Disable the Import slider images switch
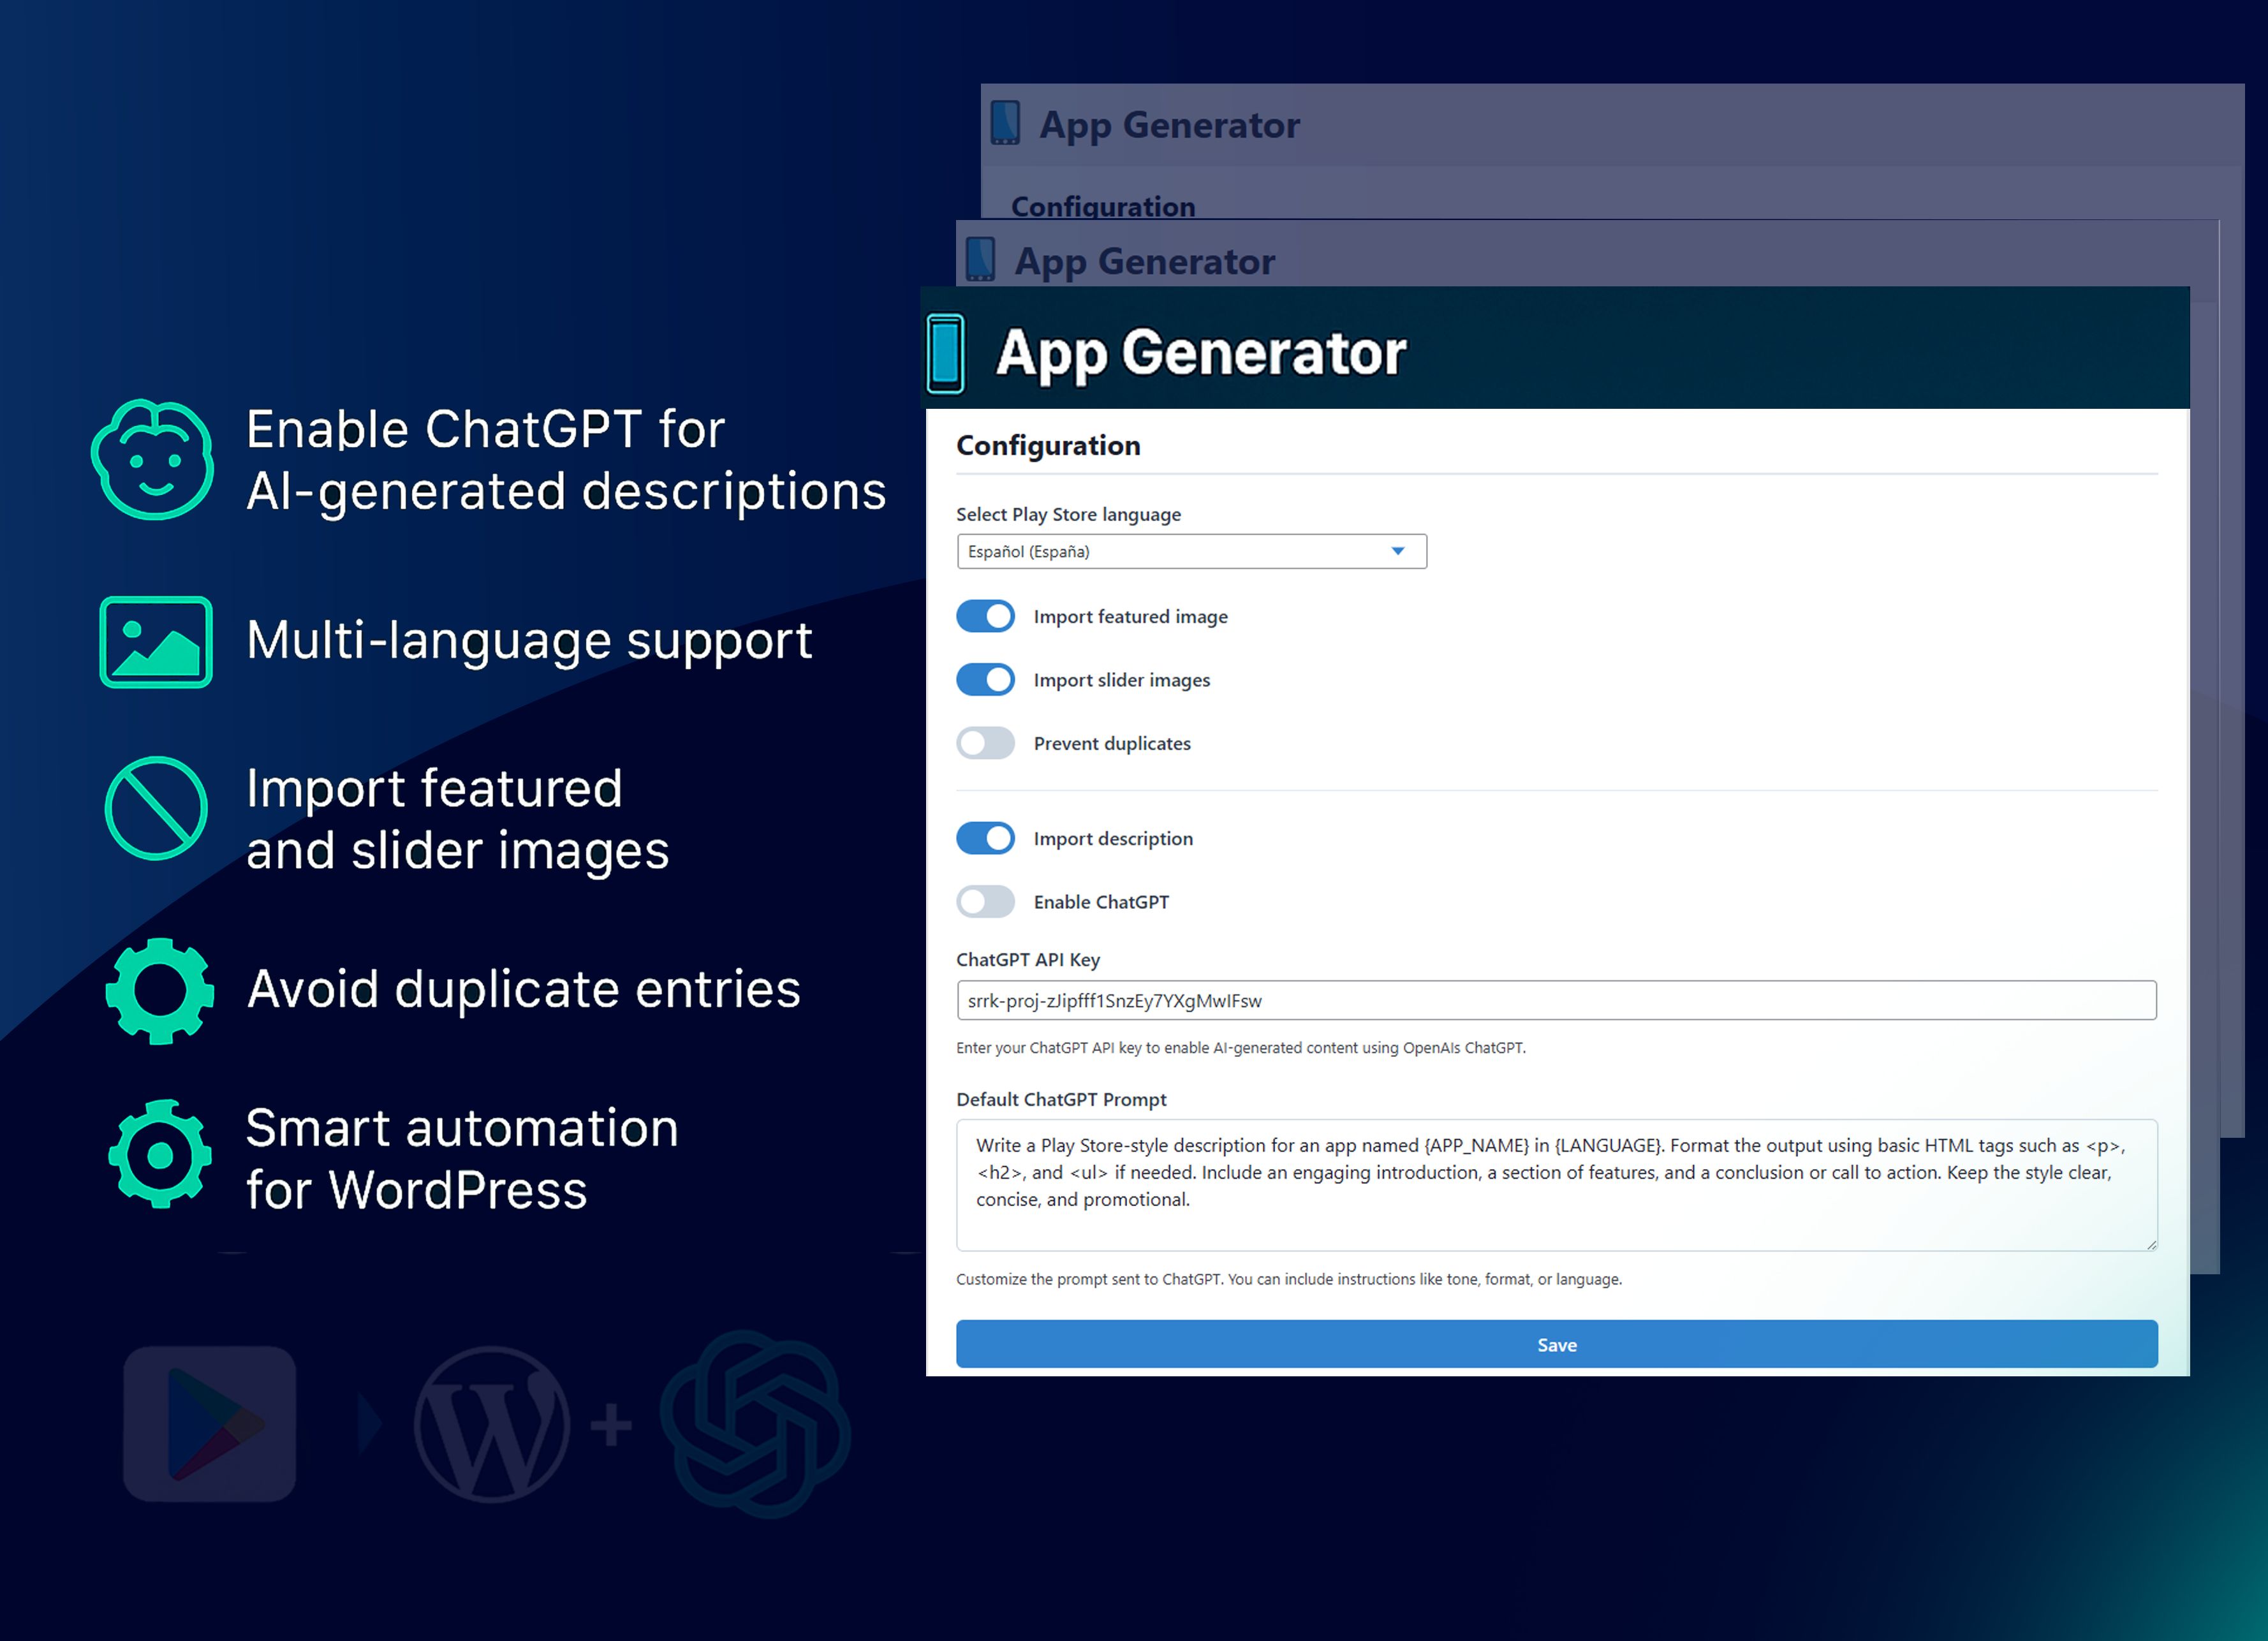Image resolution: width=2268 pixels, height=1641 pixels. coord(985,680)
